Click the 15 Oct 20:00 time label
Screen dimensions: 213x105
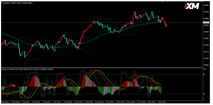(78, 102)
